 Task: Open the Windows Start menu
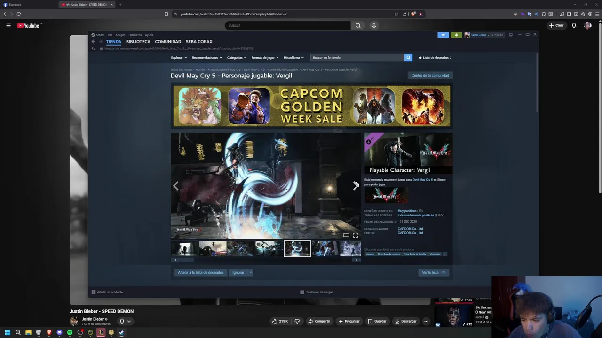tap(8, 332)
